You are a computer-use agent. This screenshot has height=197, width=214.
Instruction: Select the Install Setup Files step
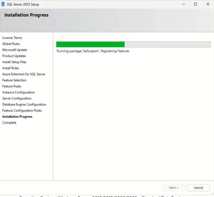tap(14, 62)
